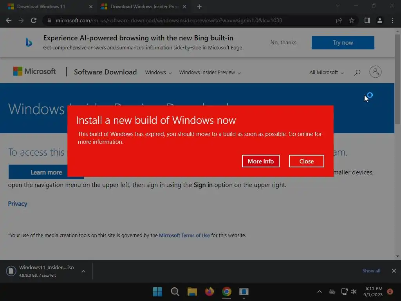
Task: Expand the Windows dropdown menu
Action: tap(158, 73)
